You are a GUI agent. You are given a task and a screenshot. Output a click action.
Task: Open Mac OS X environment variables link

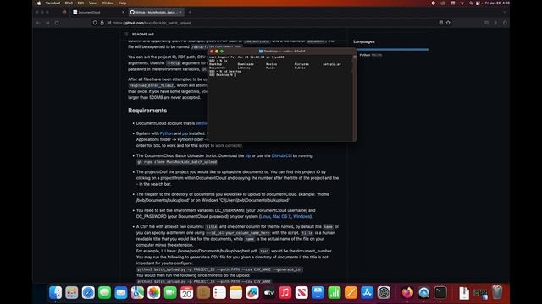point(282,216)
